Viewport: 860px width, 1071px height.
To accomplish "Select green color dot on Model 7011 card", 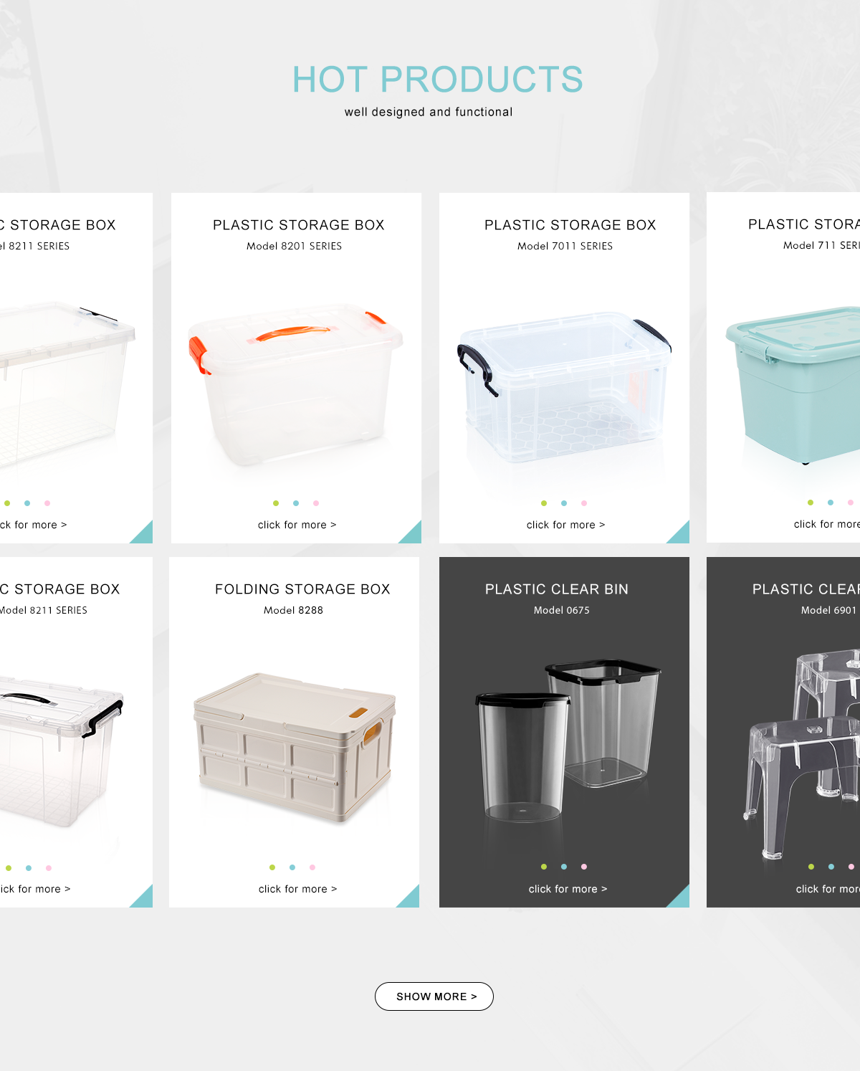I will [544, 503].
